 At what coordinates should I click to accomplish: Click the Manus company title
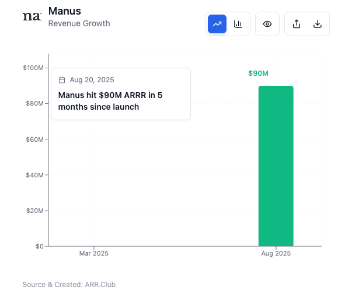[65, 11]
